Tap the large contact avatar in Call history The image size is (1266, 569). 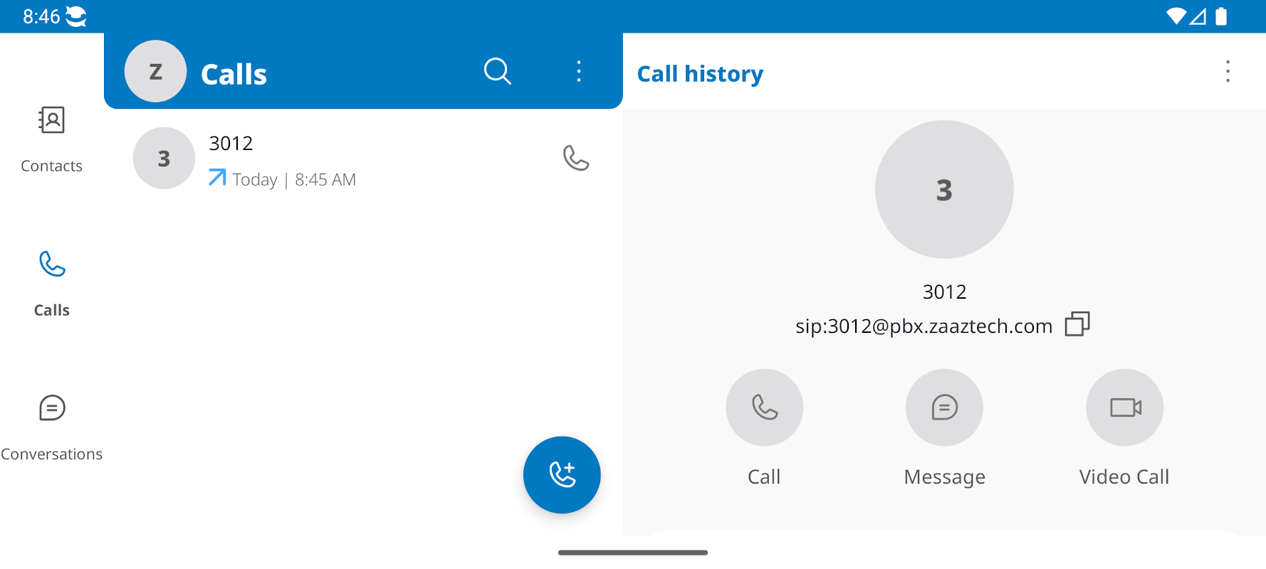tap(943, 189)
